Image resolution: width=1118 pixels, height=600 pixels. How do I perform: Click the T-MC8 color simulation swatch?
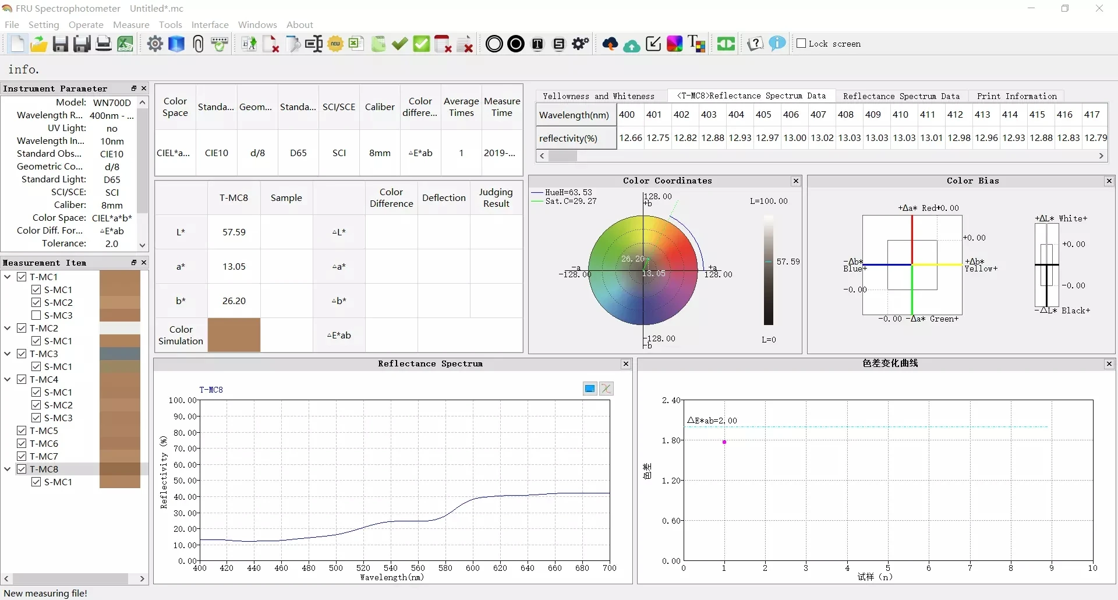click(x=234, y=335)
